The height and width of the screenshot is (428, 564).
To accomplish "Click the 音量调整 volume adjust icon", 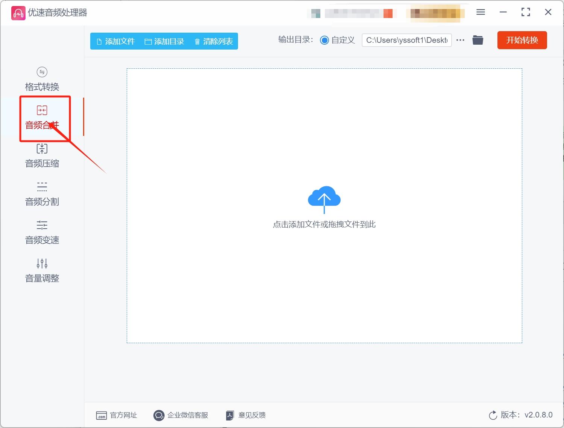I will click(42, 263).
